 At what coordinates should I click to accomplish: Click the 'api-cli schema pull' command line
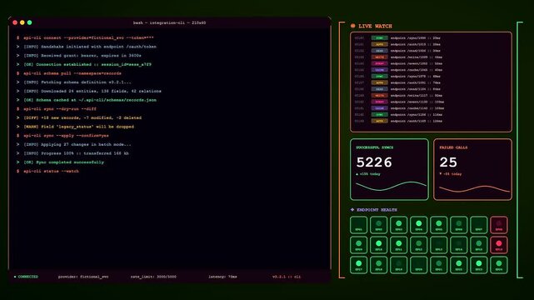[72, 73]
